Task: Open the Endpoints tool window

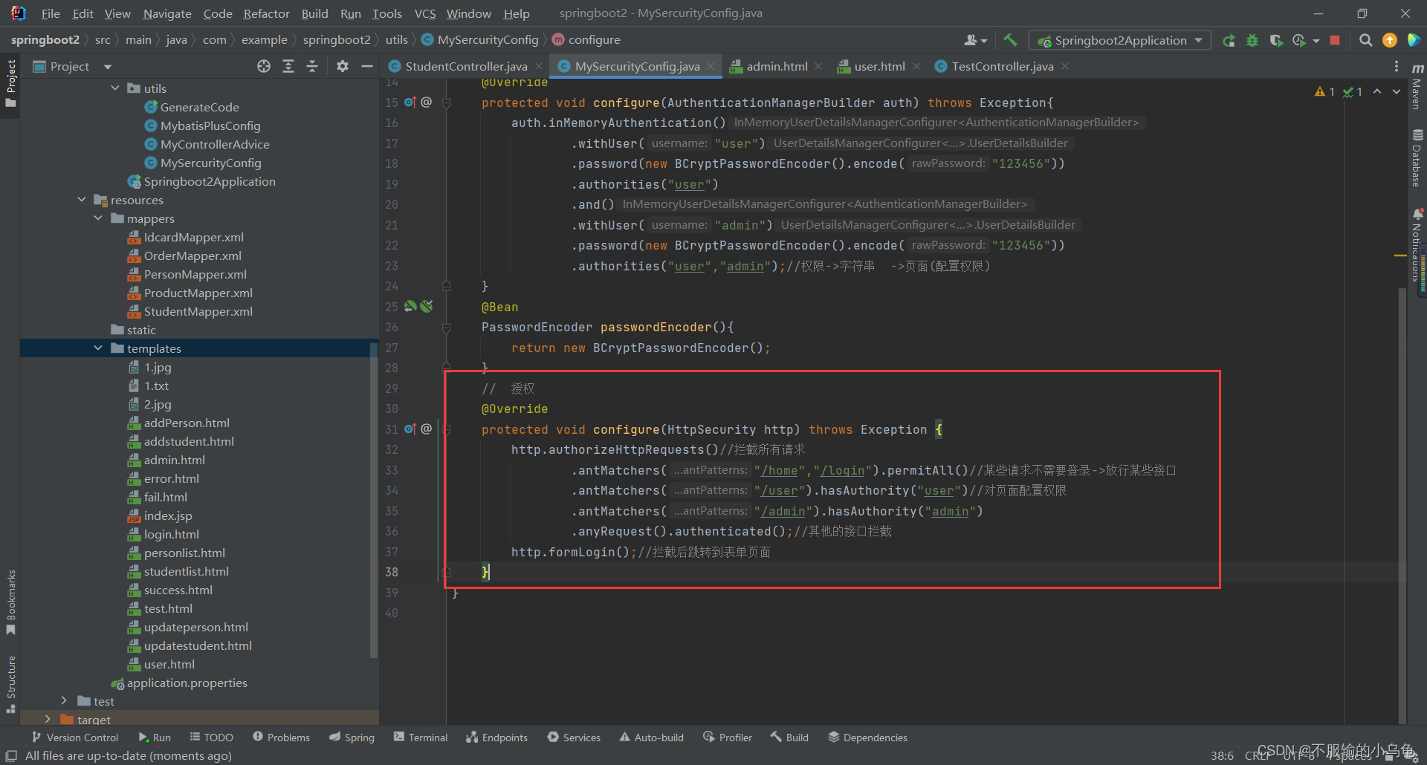Action: tap(496, 738)
